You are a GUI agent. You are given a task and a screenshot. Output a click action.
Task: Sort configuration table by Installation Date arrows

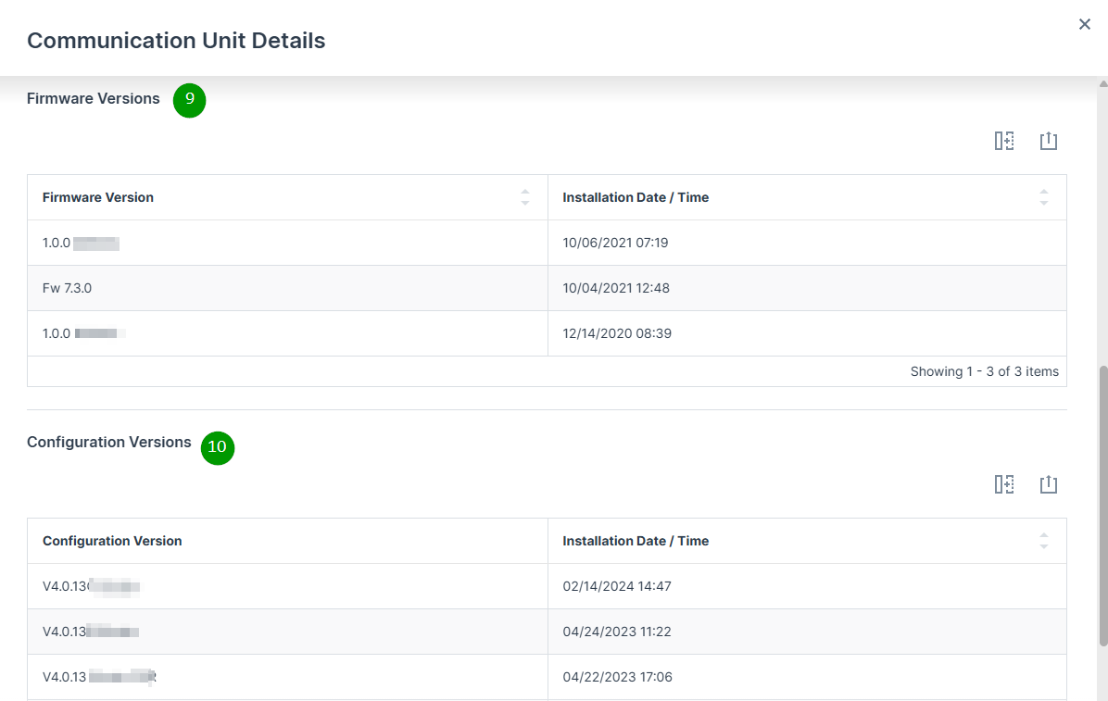[1044, 541]
